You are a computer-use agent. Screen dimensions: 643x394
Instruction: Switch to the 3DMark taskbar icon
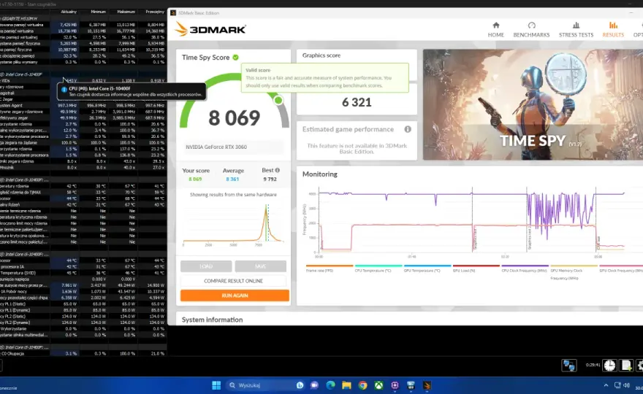click(x=427, y=385)
